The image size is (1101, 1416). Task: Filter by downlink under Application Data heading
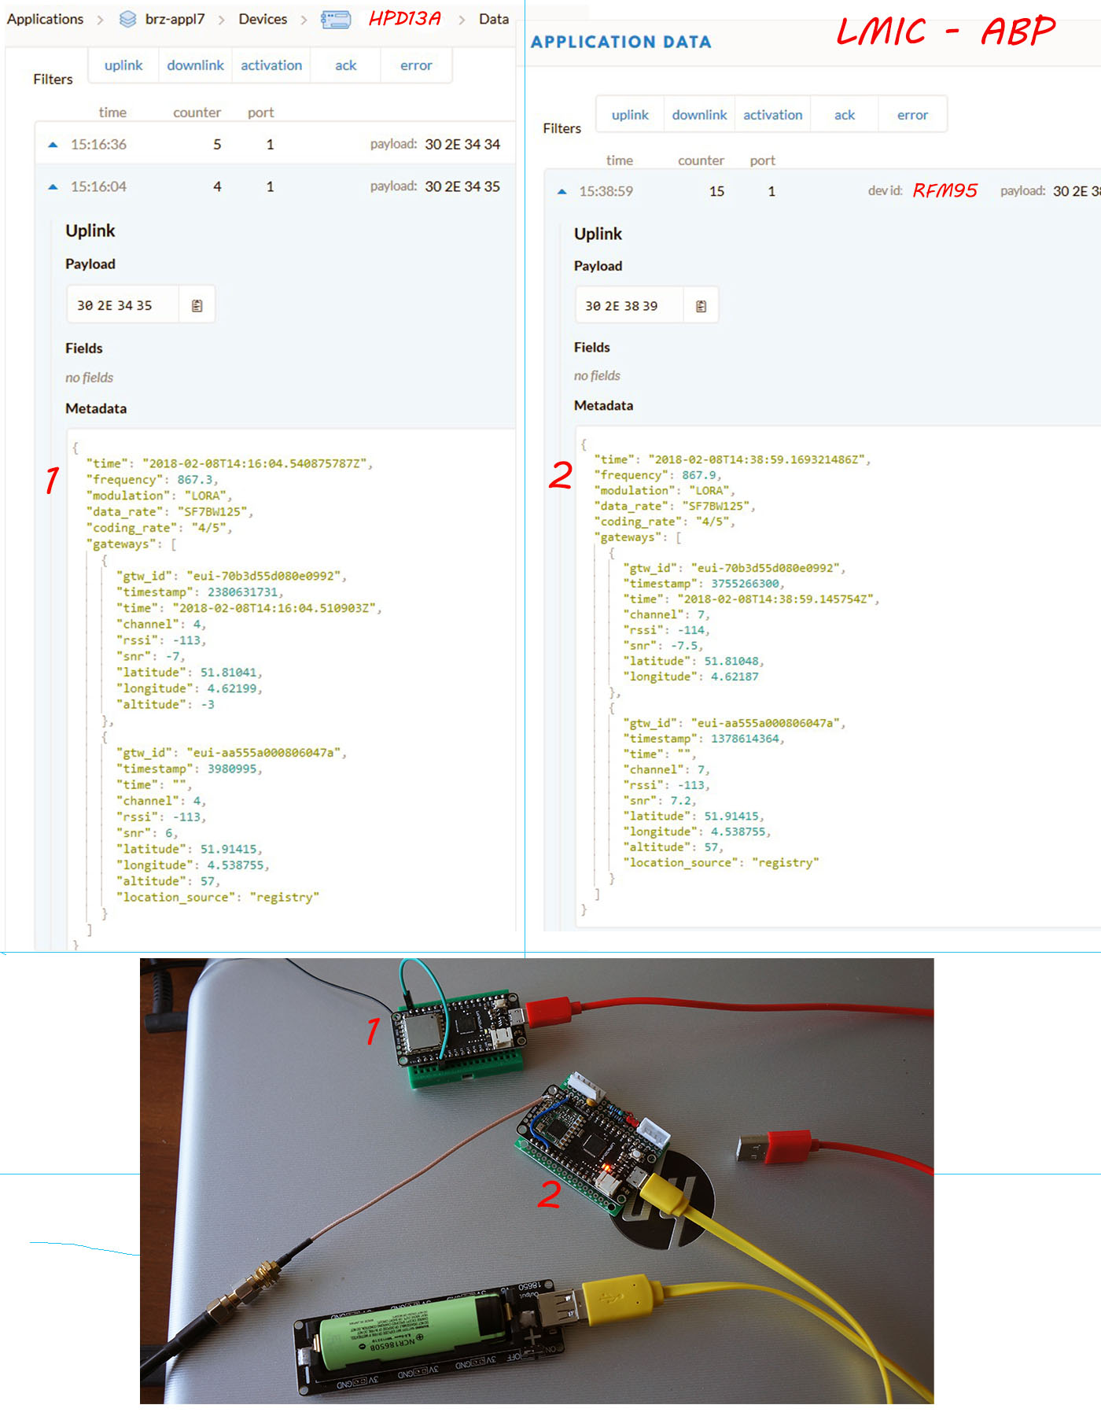[x=699, y=115]
